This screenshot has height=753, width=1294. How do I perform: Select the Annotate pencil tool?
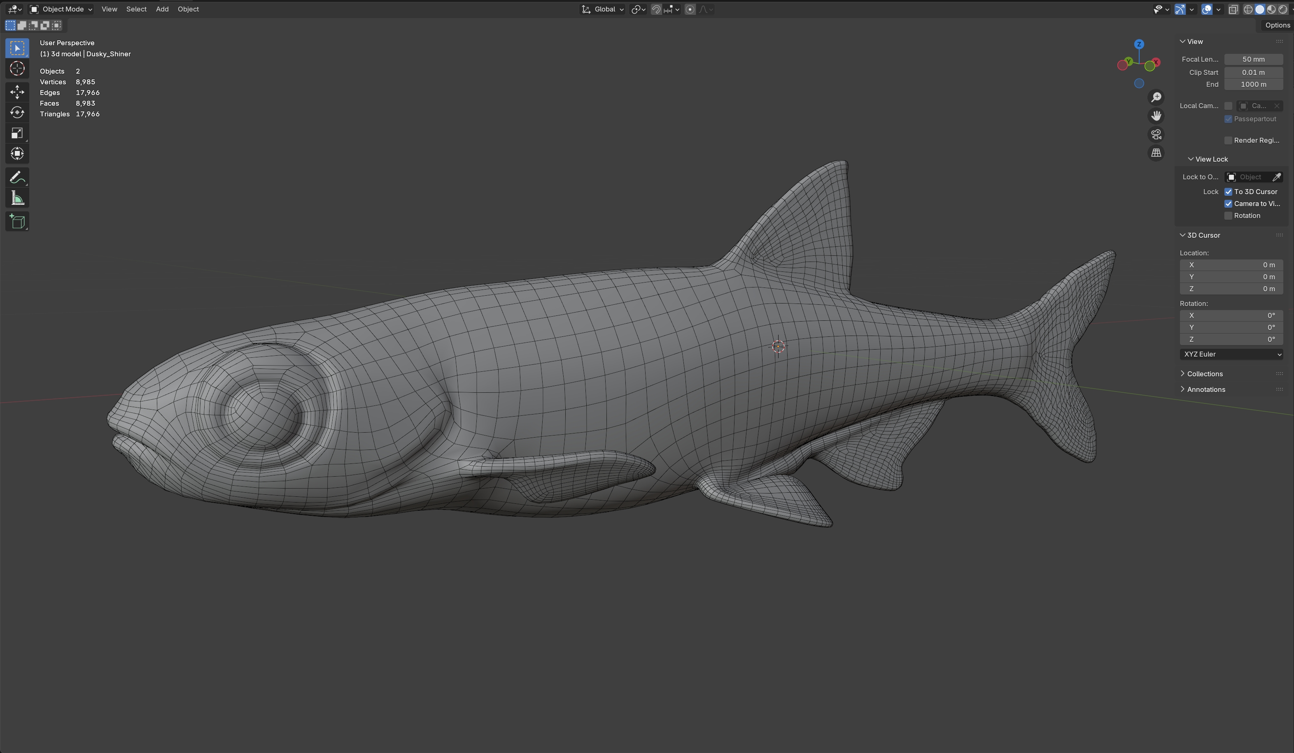coord(17,178)
